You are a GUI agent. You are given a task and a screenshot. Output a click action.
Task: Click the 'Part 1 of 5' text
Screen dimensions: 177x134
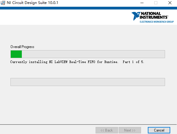[133, 62]
